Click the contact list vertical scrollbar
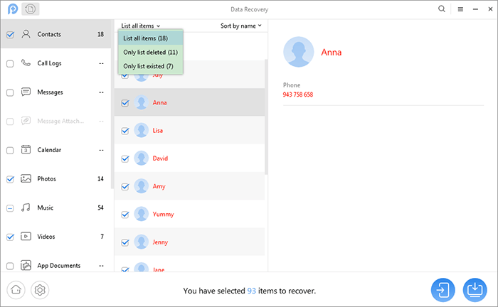This screenshot has width=498, height=307. click(266, 117)
